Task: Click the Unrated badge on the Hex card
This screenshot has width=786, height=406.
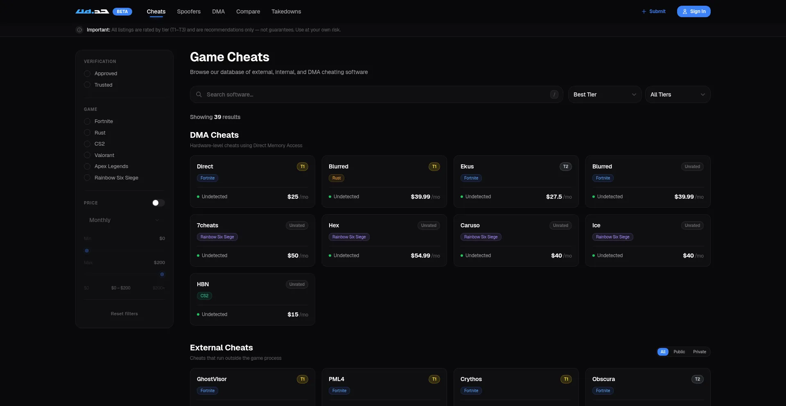Action: 429,225
